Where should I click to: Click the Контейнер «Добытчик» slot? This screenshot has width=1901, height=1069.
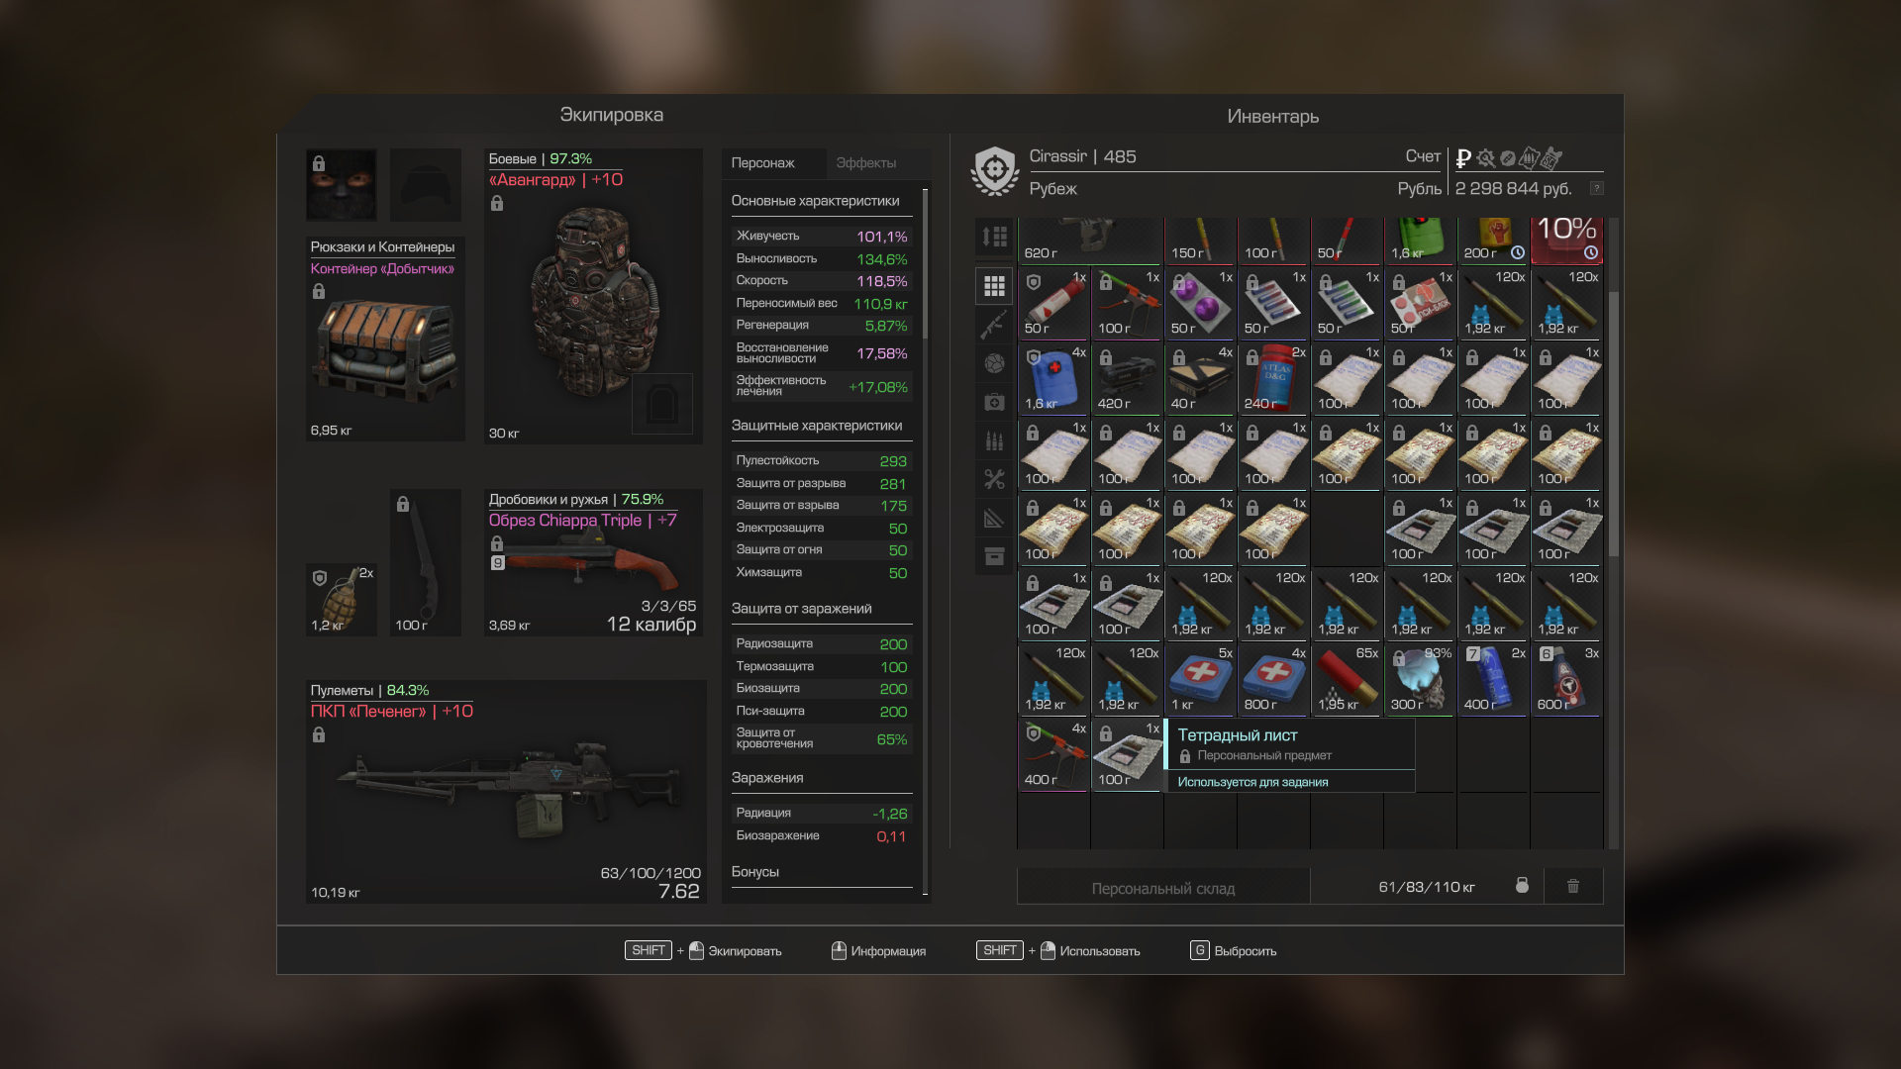[x=385, y=339]
